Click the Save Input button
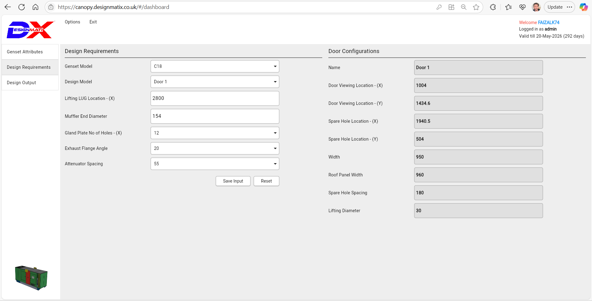This screenshot has height=301, width=592. (233, 181)
